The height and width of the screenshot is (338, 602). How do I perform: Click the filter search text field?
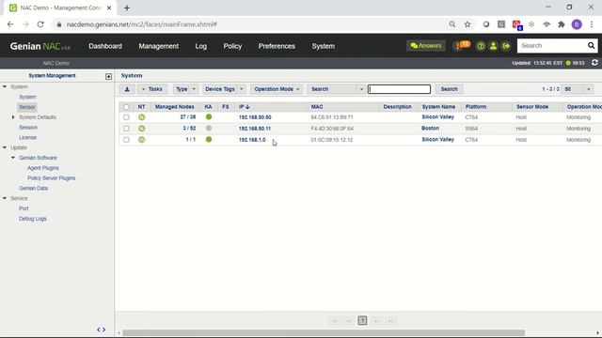point(399,89)
